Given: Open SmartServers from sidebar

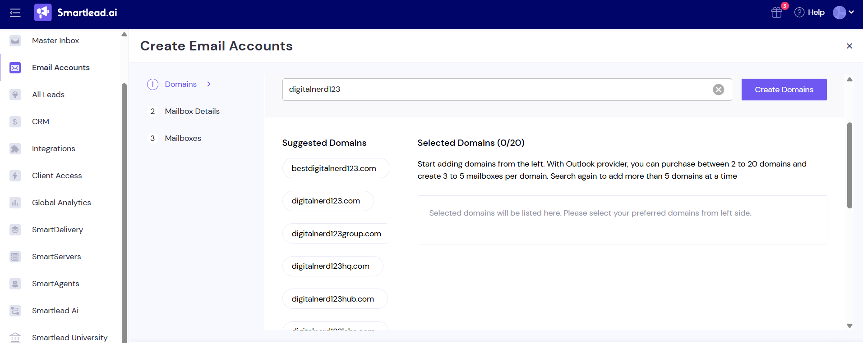Looking at the screenshot, I should pos(56,257).
